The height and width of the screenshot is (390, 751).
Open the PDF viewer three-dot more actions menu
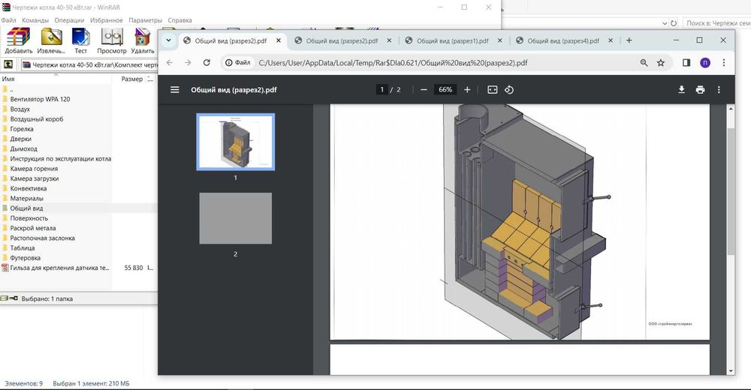click(x=719, y=89)
